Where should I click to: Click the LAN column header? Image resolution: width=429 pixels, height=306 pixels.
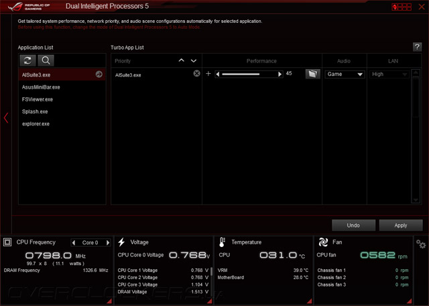pos(393,61)
